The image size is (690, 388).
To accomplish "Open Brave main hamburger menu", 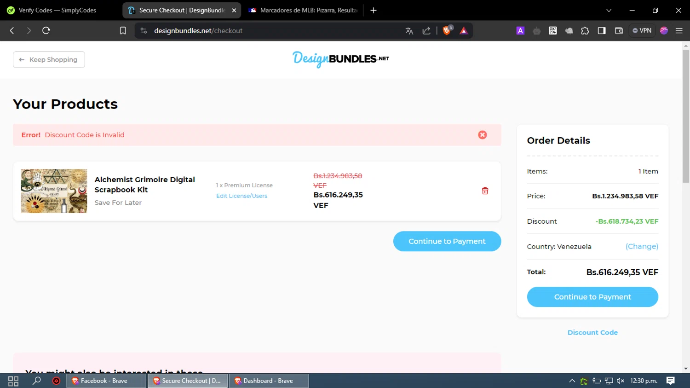I will pyautogui.click(x=679, y=30).
